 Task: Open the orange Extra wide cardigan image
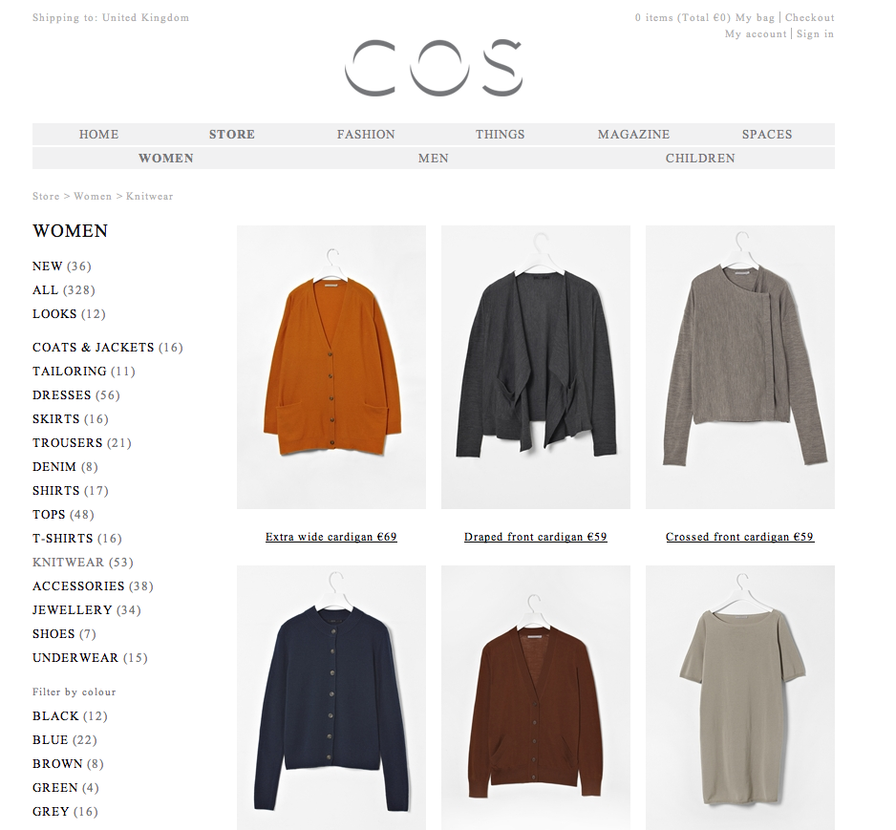331,367
